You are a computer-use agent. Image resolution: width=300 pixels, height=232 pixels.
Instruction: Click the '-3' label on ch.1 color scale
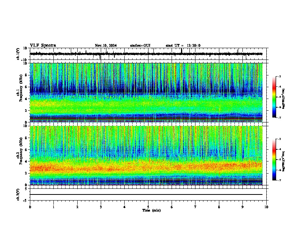[279, 76]
